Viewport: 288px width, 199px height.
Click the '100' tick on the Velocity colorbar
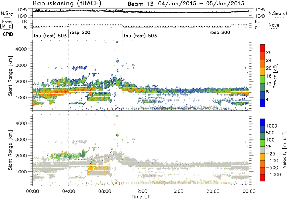(270, 140)
